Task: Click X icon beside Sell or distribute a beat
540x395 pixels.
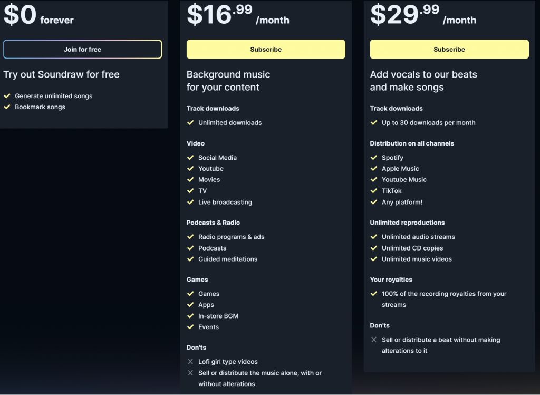Action: point(374,340)
